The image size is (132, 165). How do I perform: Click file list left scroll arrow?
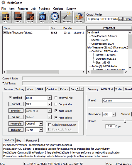point(4,72)
